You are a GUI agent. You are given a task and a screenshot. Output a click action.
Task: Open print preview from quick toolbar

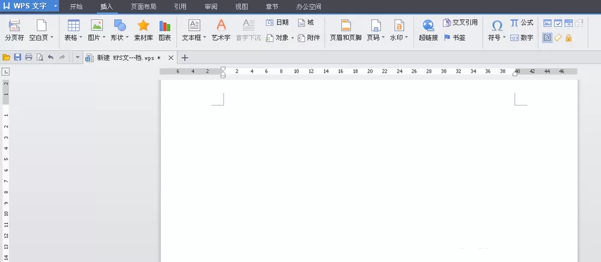pyautogui.click(x=40, y=58)
